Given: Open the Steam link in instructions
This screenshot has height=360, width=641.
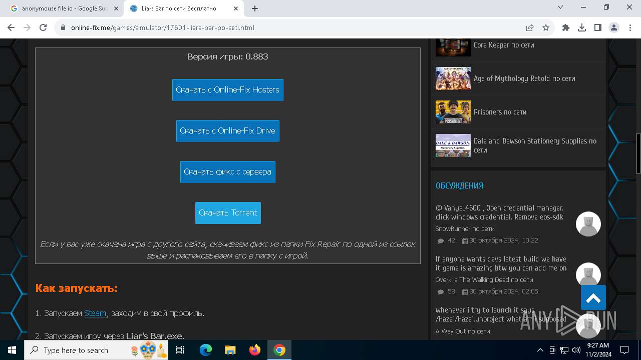Looking at the screenshot, I should (95, 313).
